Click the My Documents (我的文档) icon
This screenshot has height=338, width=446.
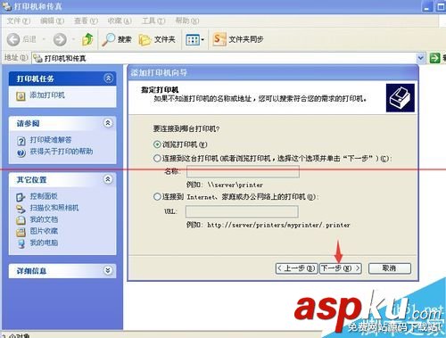[21, 220]
